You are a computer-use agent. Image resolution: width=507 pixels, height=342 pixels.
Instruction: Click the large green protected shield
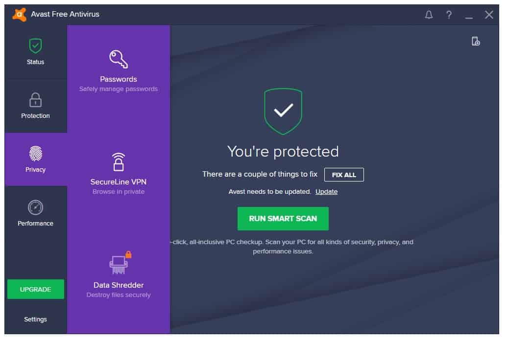tap(283, 111)
